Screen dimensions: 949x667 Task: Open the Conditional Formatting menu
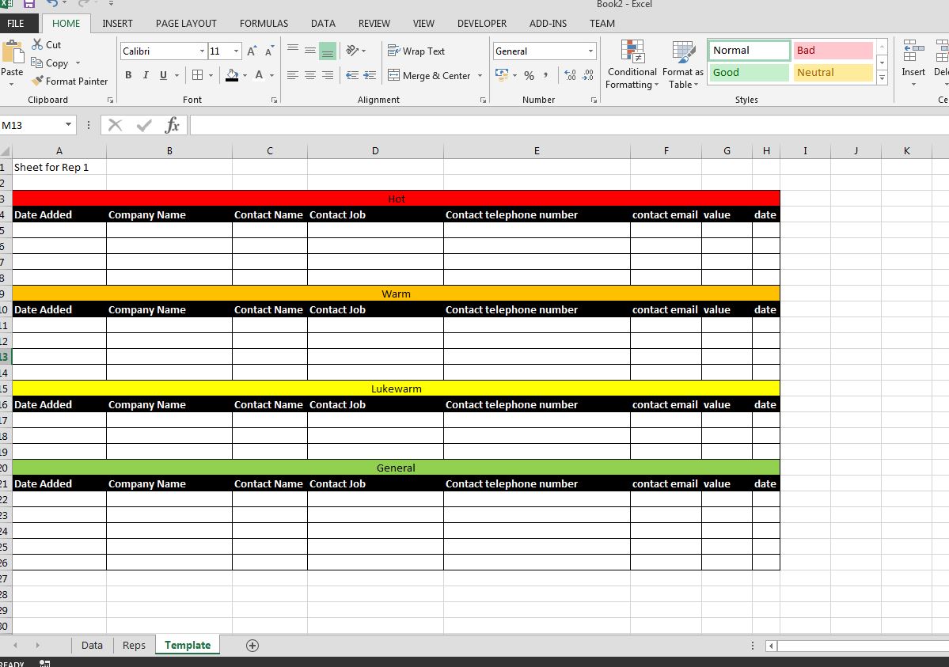tap(632, 64)
